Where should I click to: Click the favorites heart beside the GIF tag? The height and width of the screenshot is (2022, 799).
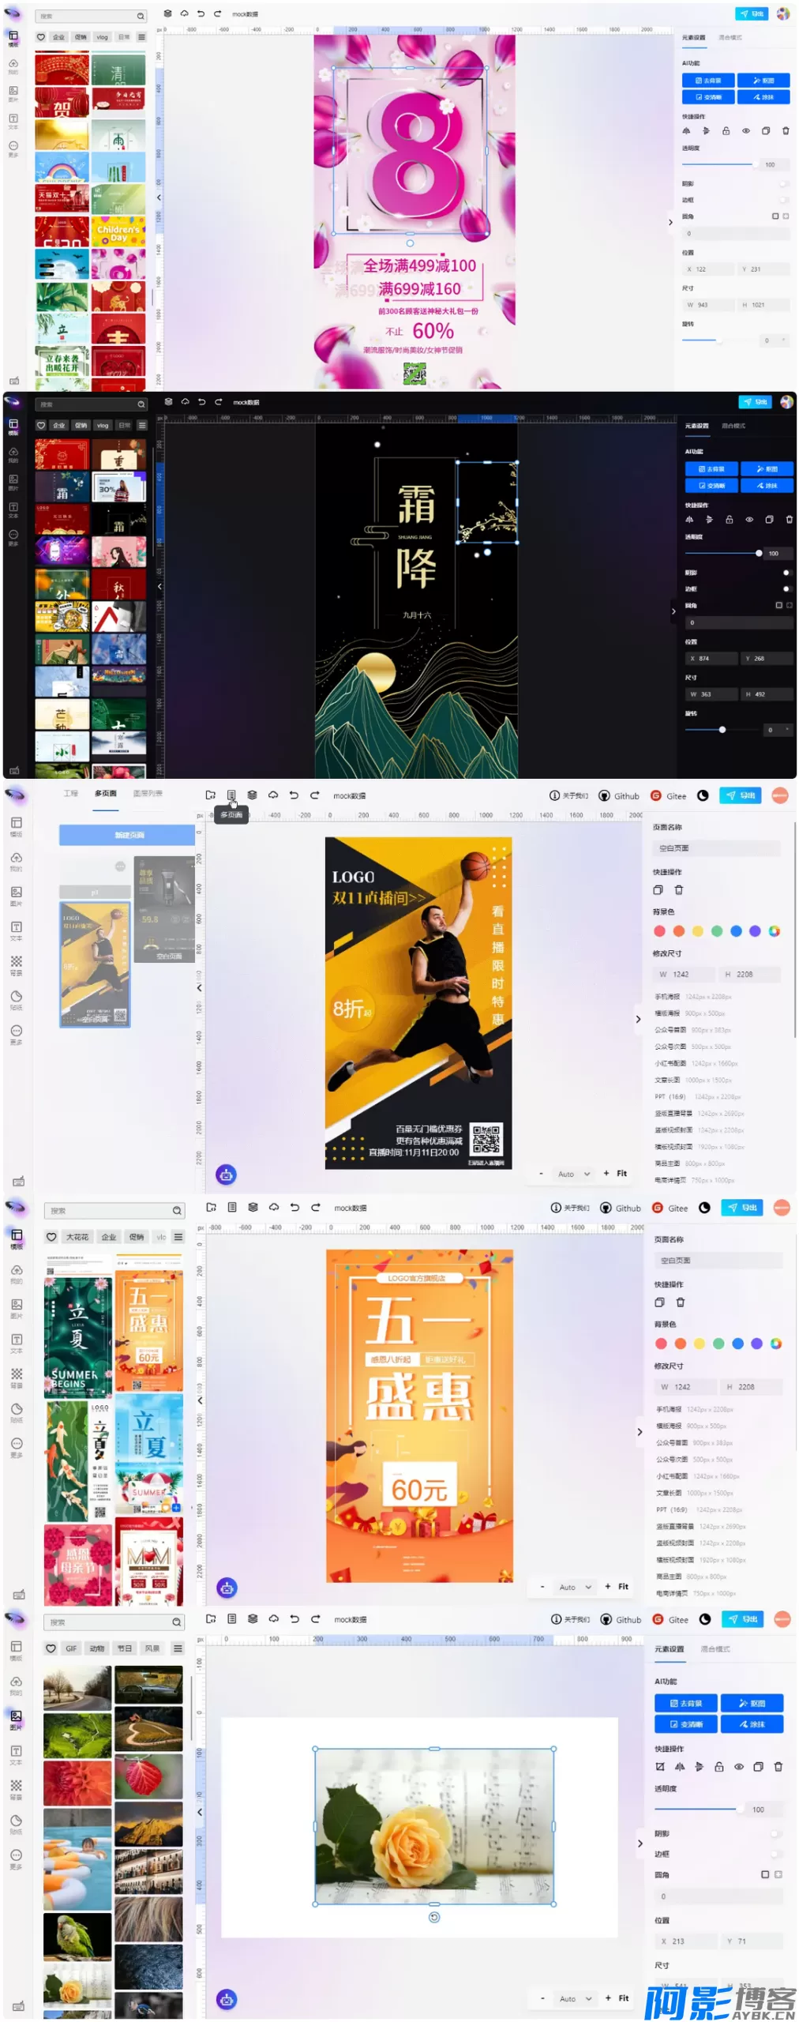pos(51,1648)
